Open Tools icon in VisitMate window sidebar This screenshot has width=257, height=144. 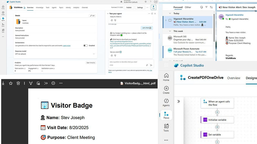coord(3,31)
